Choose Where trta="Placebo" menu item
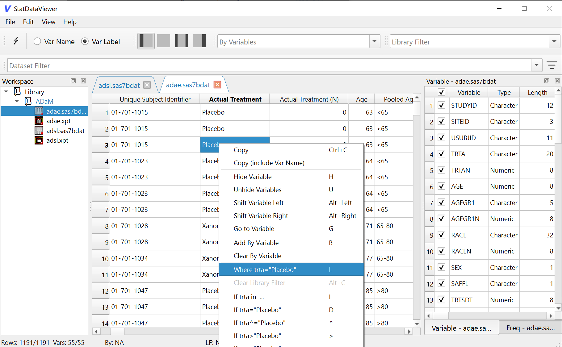562x347 pixels. [265, 270]
